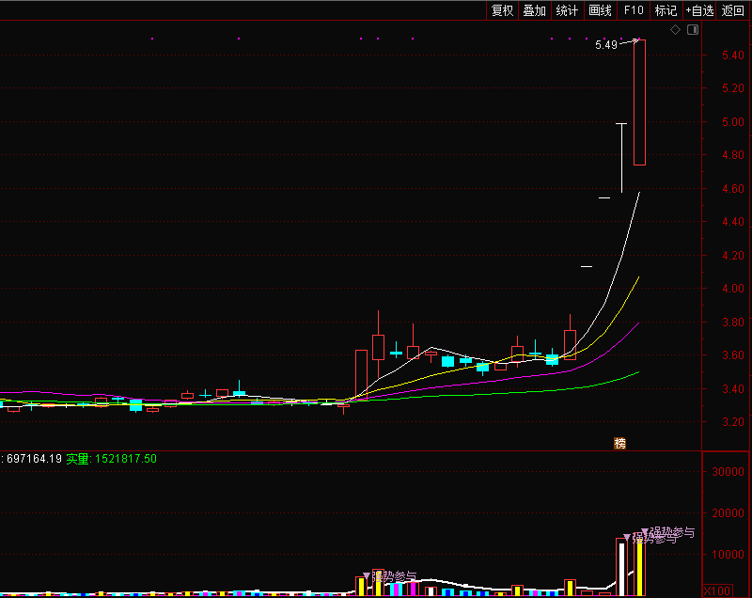The height and width of the screenshot is (598, 752).
Task: Open F10 company information
Action: tap(633, 10)
